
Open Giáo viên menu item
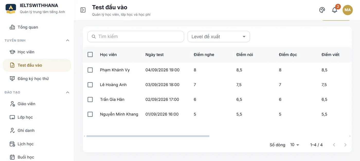pos(37,104)
